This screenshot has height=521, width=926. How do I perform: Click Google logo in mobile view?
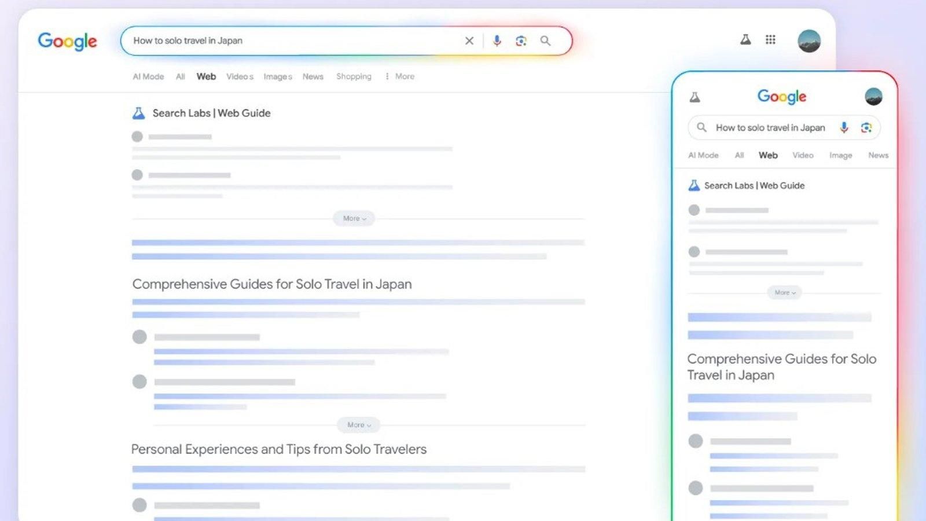point(782,97)
